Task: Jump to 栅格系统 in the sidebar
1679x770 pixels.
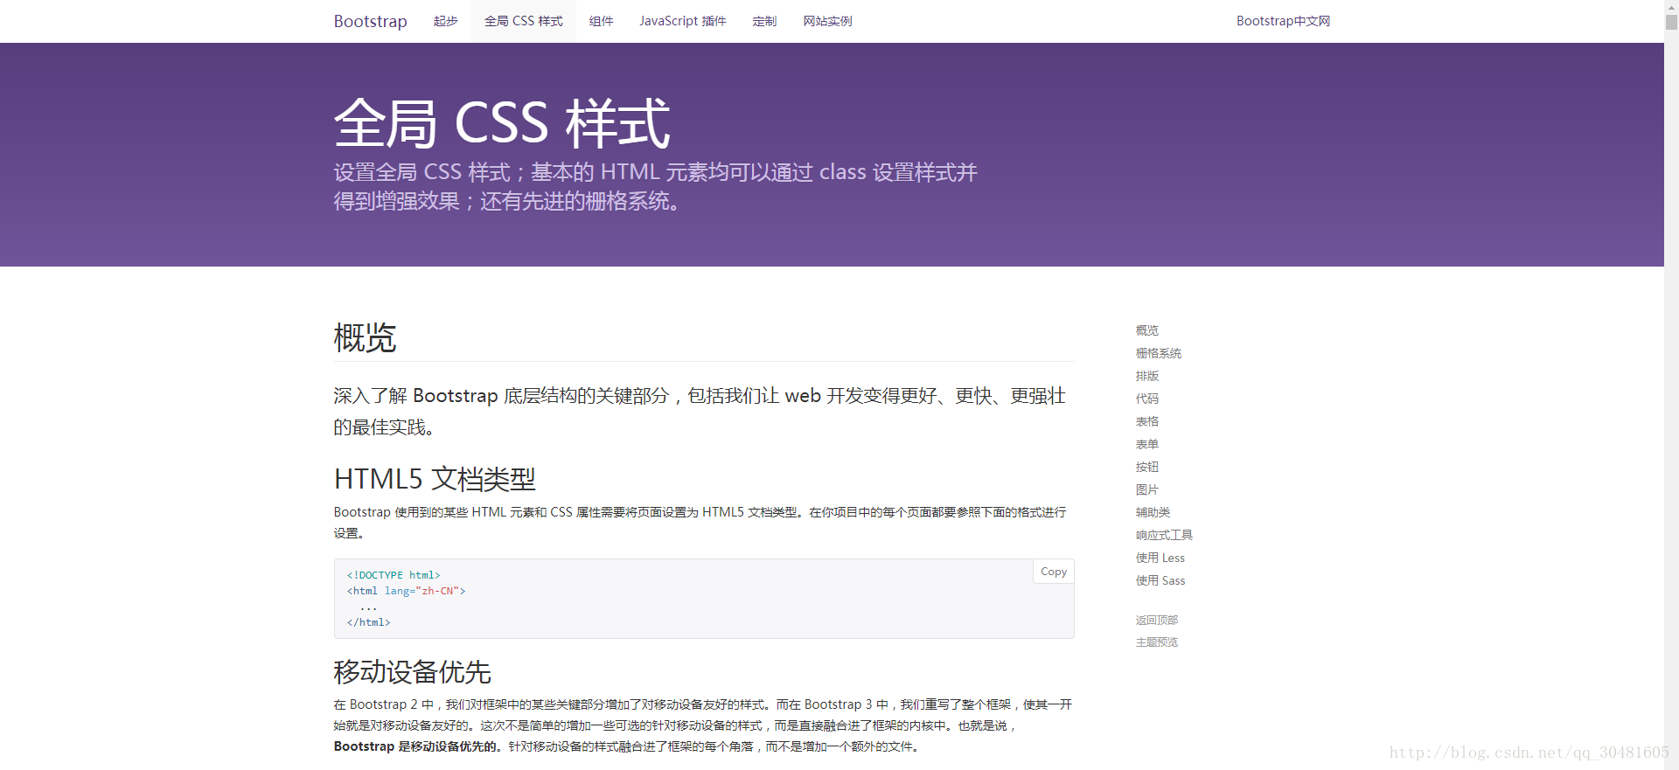Action: pyautogui.click(x=1159, y=353)
